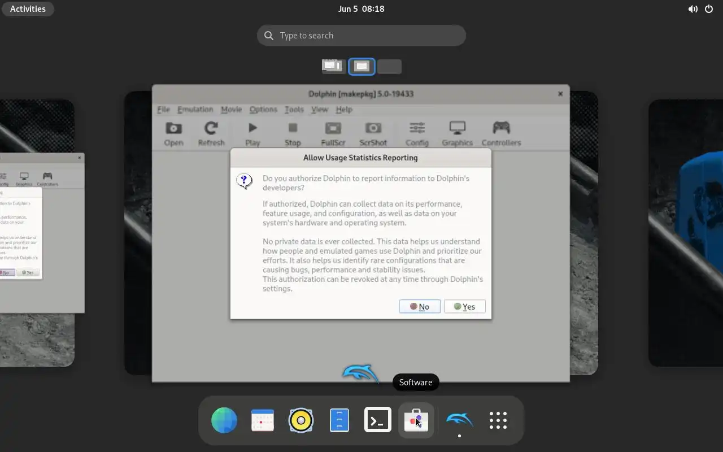Image resolution: width=723 pixels, height=452 pixels.
Task: Click the Dolphin [makepkg] 5.0-19433 title bar
Action: (x=361, y=94)
